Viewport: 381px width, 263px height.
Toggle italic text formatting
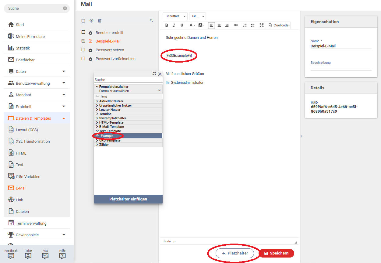[x=174, y=26]
